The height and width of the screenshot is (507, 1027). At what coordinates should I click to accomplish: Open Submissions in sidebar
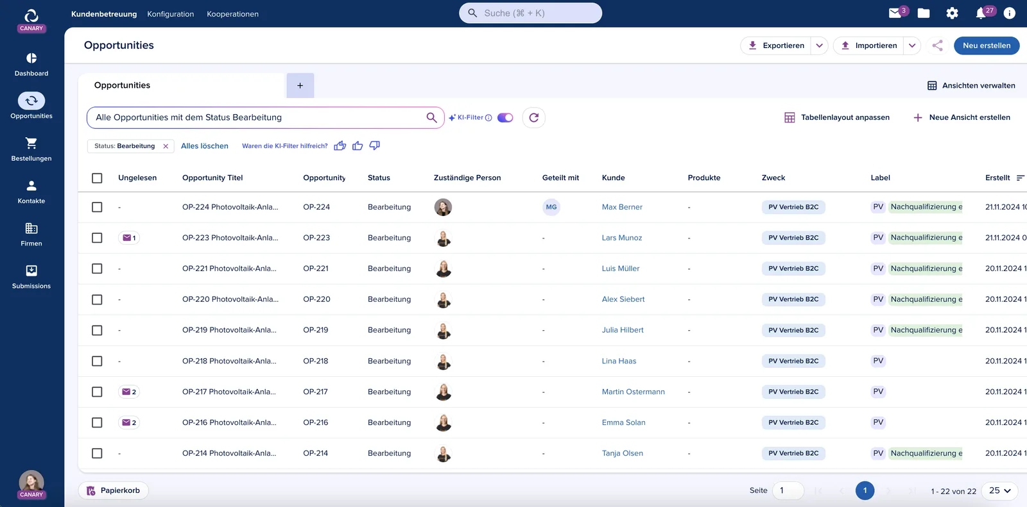tap(31, 270)
